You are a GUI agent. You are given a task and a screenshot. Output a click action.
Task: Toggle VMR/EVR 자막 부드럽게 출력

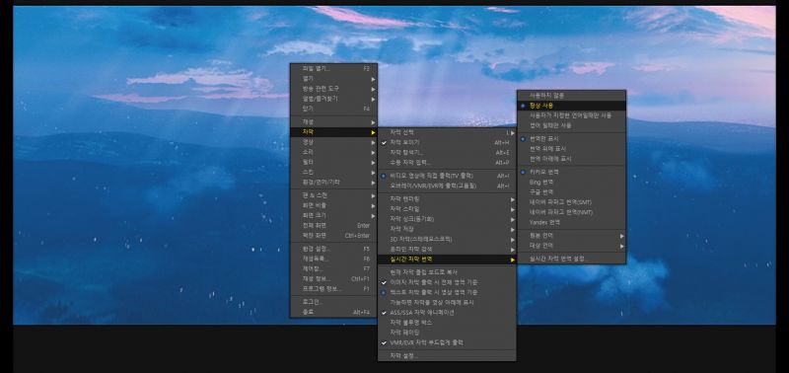coord(447,342)
